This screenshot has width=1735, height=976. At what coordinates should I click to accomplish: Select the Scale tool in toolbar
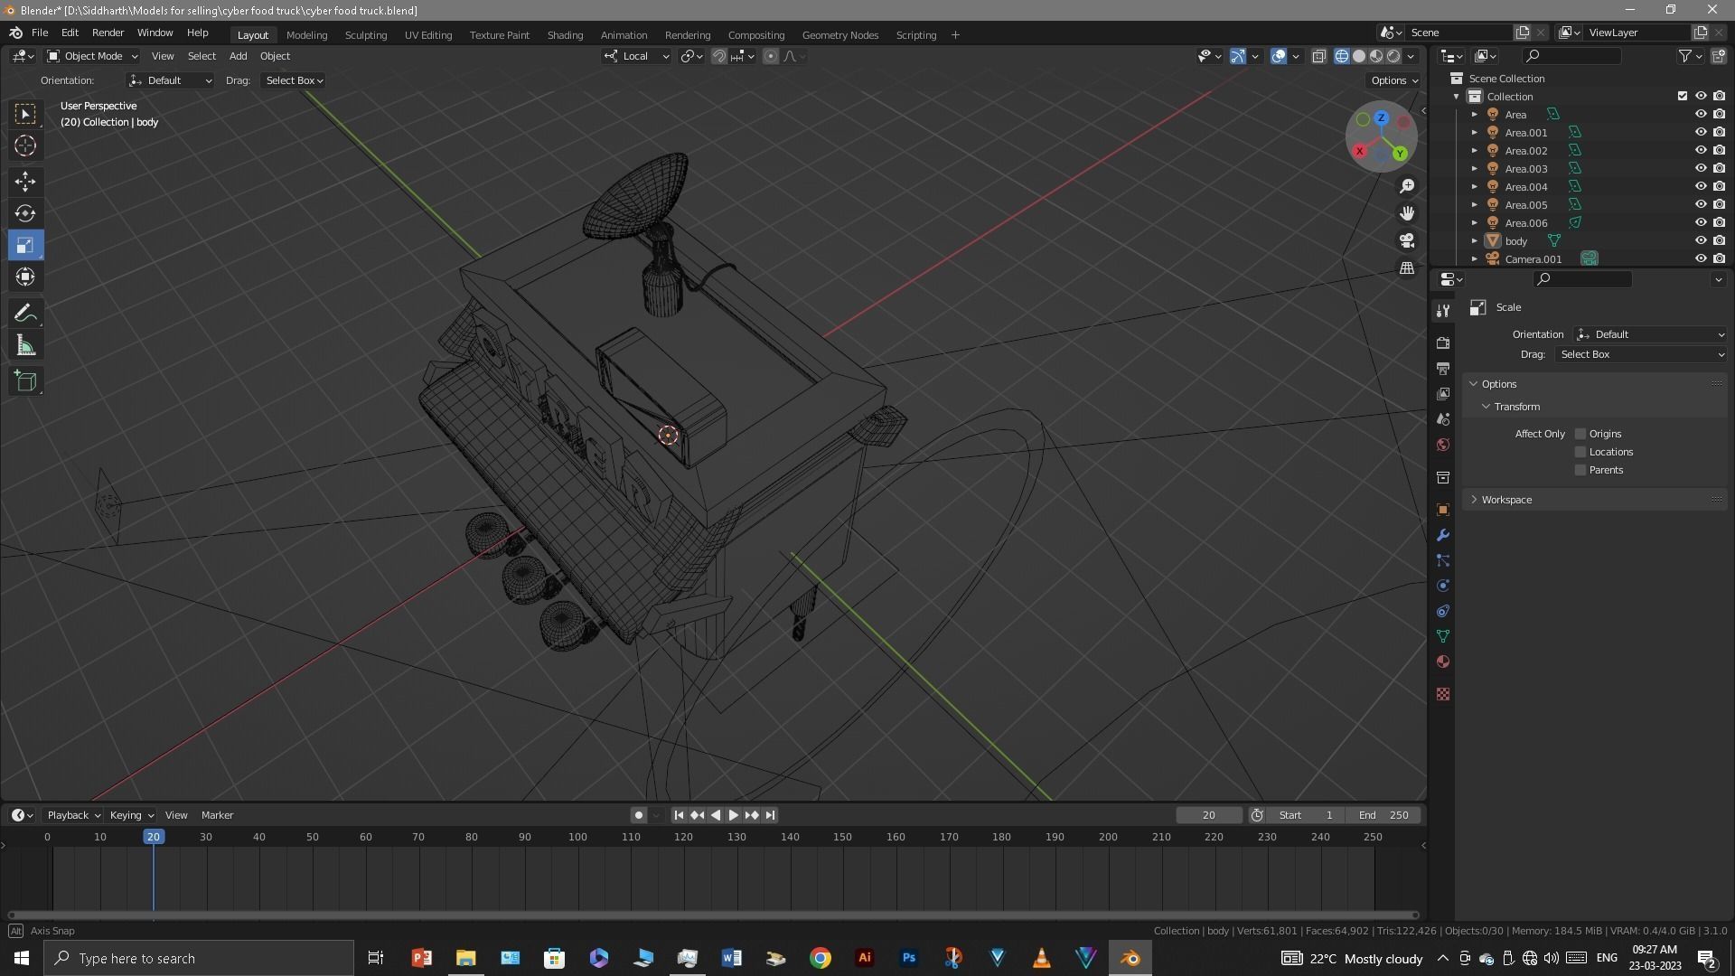pos(25,246)
